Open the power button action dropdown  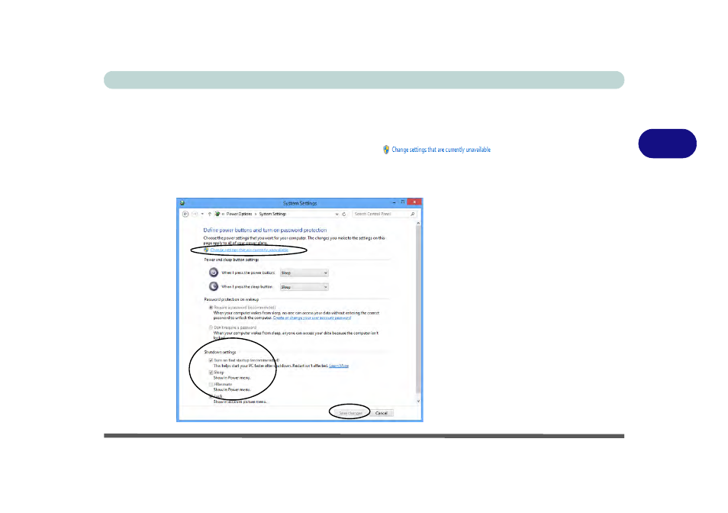(304, 273)
